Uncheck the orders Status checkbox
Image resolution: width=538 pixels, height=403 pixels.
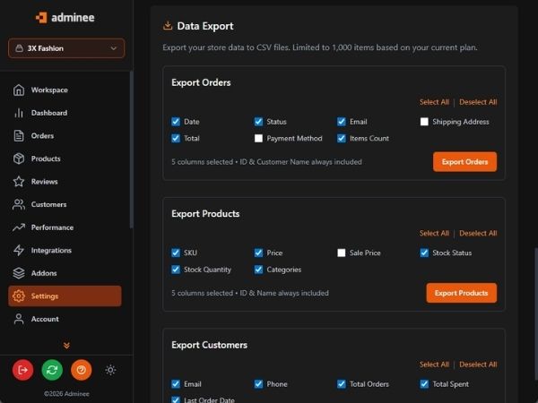[258, 122]
